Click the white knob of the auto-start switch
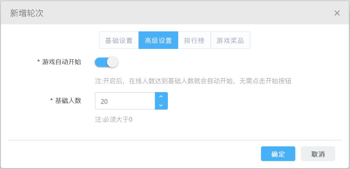Screen dimensions: 350x169 113,62
